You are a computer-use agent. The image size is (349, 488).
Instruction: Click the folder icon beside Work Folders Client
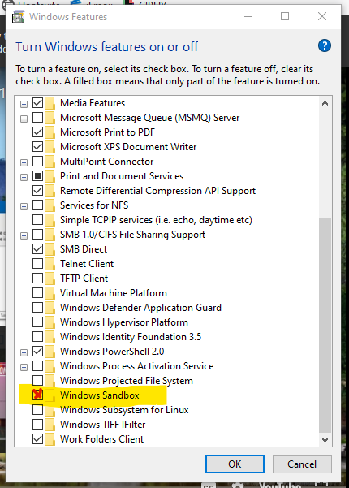pyautogui.click(x=50, y=439)
